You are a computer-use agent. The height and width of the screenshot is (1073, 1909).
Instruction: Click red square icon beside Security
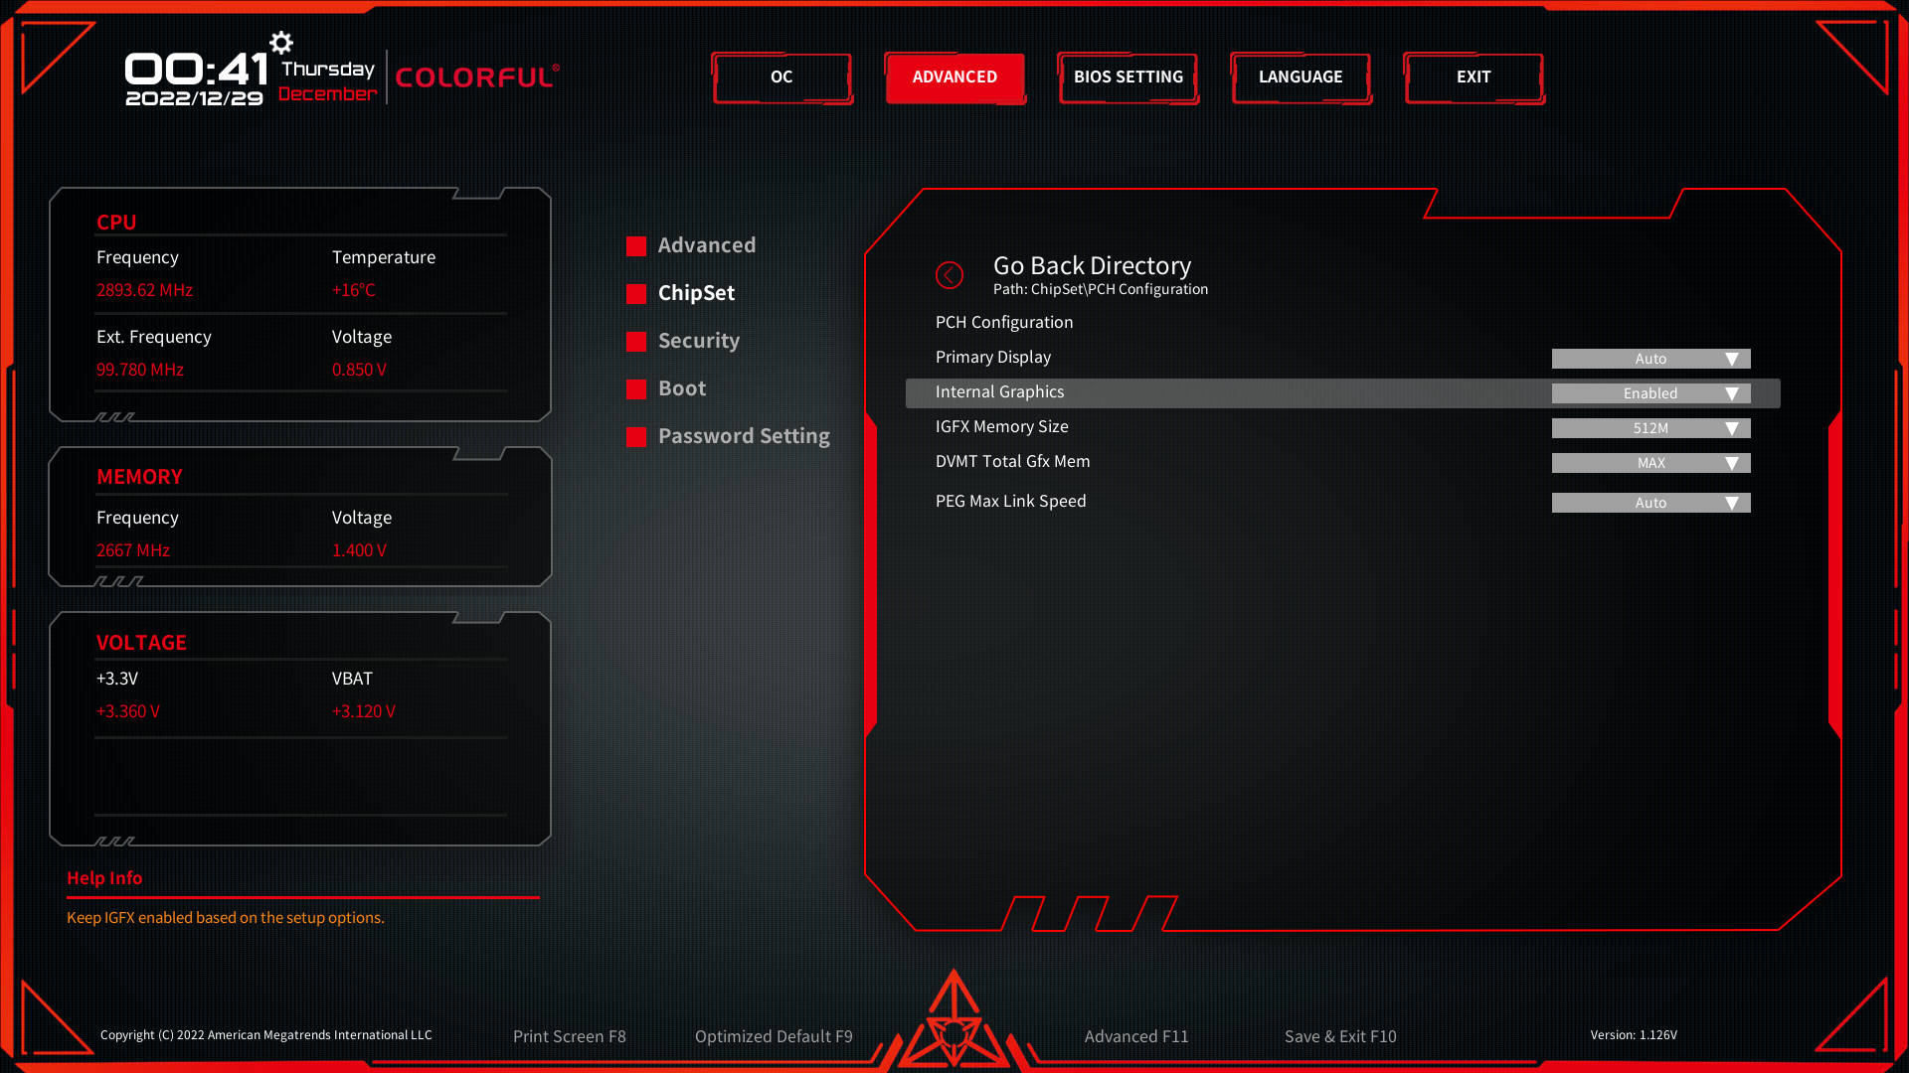pos(636,342)
